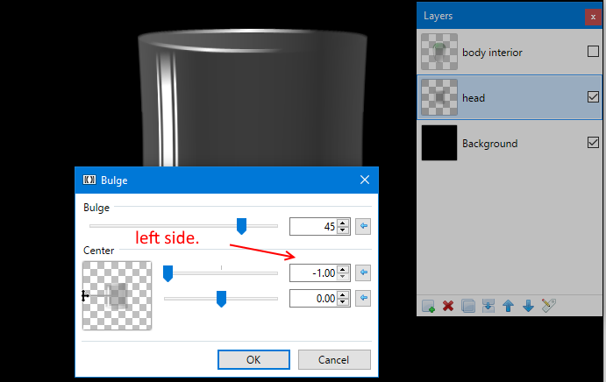Decrease Center vertical value spinner
This screenshot has height=382, width=606.
point(343,301)
